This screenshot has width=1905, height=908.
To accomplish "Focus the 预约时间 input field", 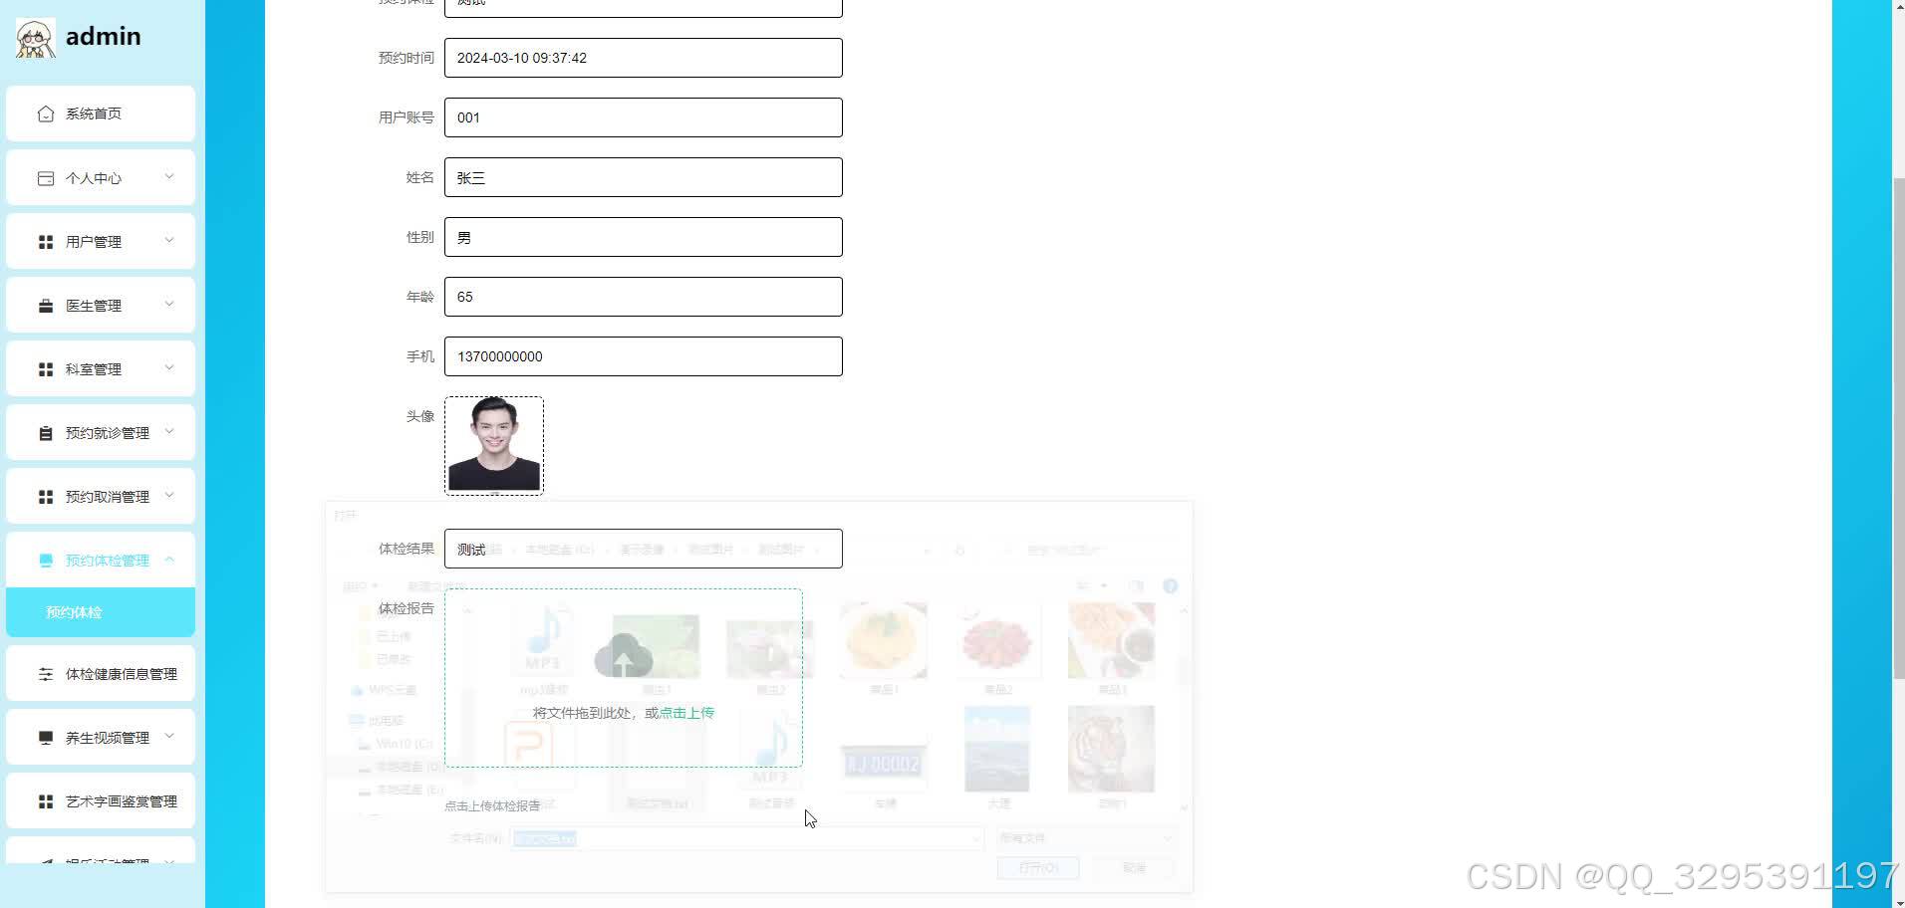I will pos(644,58).
